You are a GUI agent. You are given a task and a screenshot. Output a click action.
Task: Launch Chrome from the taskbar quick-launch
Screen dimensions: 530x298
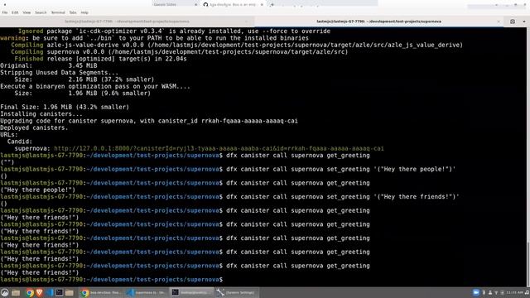30,292
